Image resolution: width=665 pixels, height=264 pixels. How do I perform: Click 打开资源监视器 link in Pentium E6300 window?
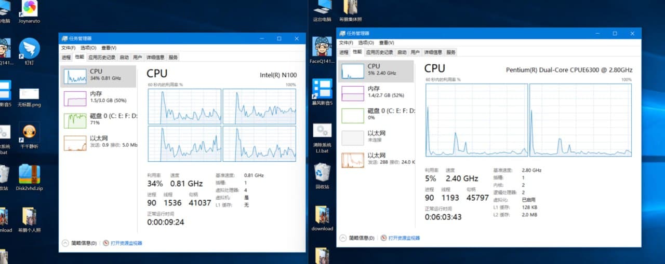[404, 238]
